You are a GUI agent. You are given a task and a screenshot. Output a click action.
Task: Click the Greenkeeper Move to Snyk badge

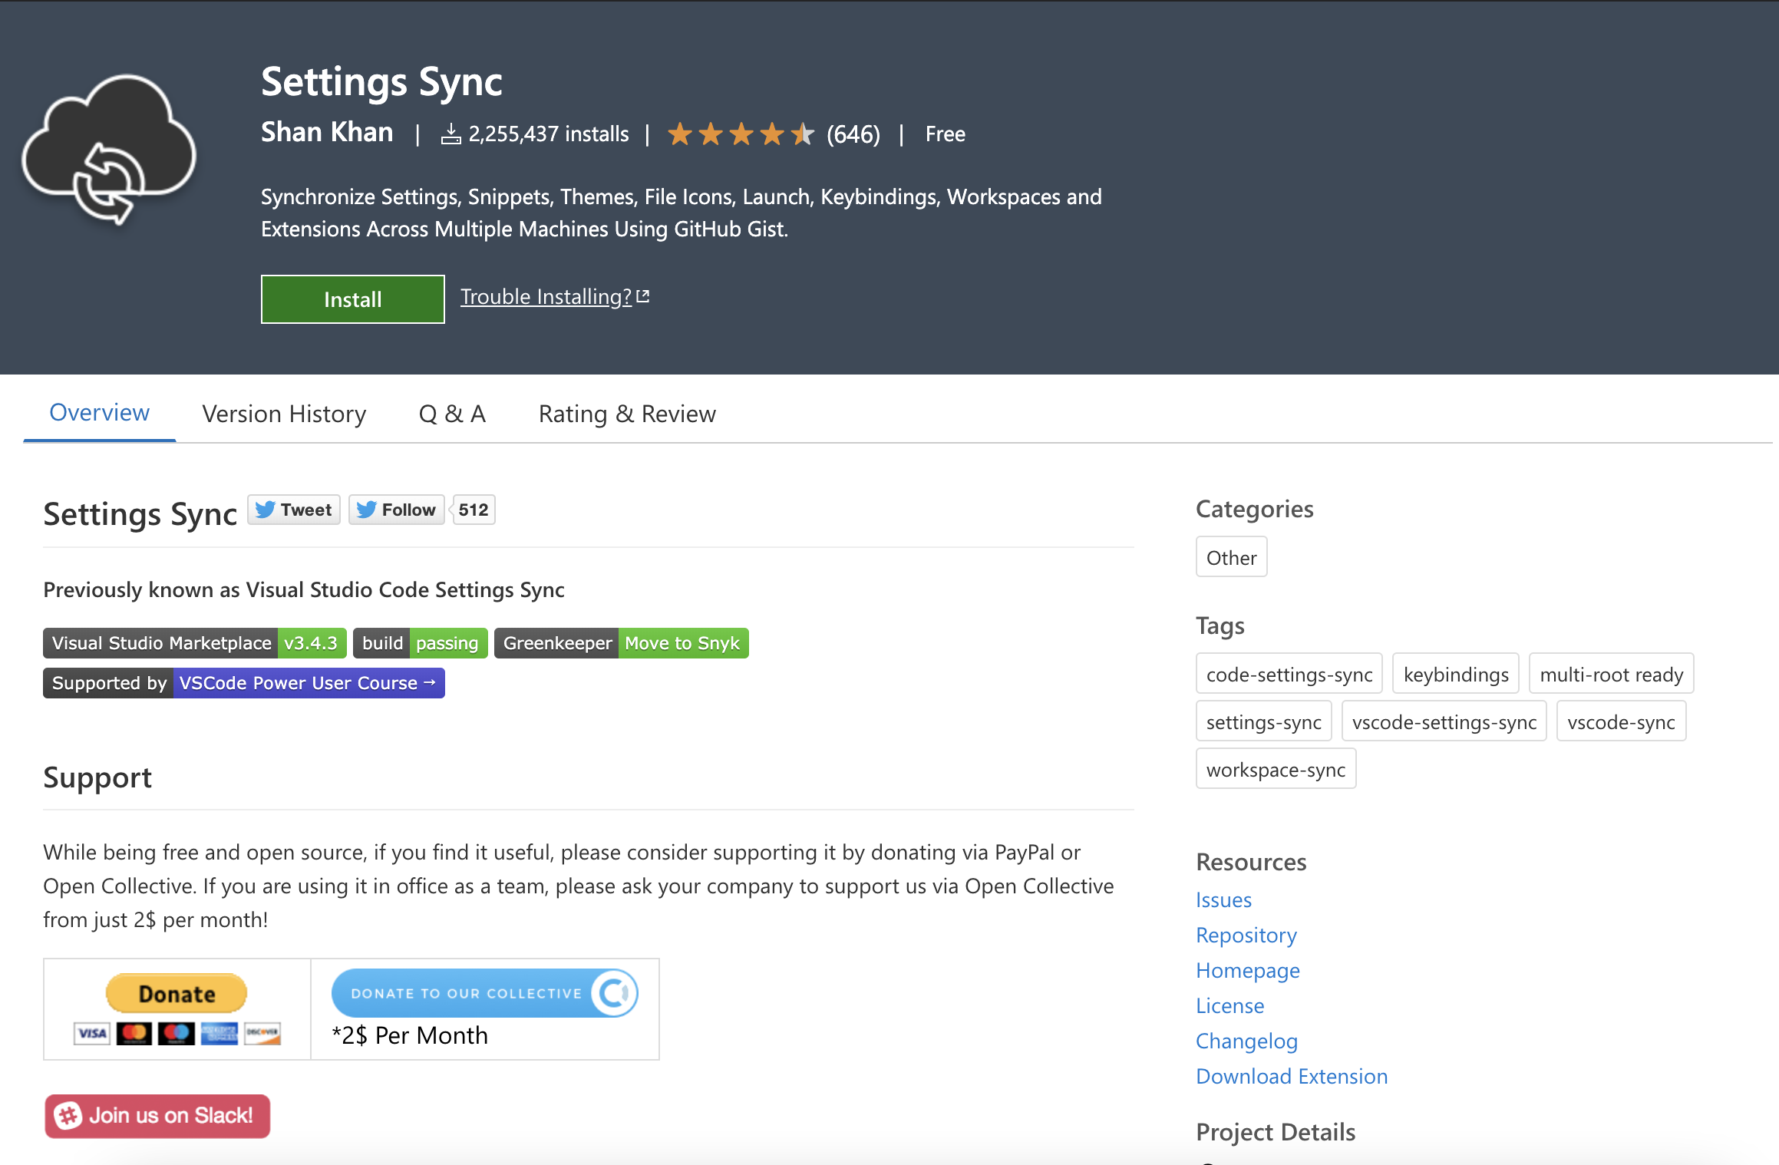pos(622,643)
